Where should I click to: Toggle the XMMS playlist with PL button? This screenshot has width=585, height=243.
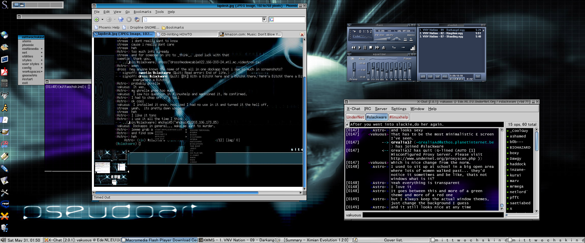[x=411, y=39]
